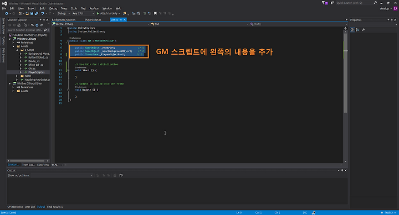The width and height of the screenshot is (399, 215).
Task: Click the Solution Explorer search magnifier
Action: tap(45, 30)
